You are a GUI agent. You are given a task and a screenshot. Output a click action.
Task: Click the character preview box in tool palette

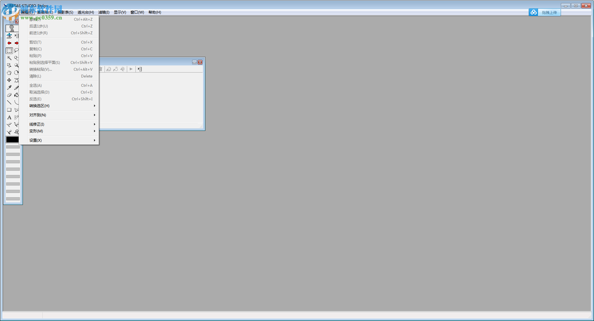[x=12, y=28]
